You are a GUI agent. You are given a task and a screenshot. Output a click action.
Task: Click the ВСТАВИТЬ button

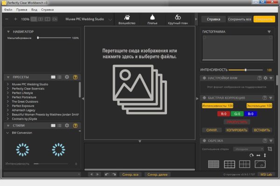click(262, 130)
